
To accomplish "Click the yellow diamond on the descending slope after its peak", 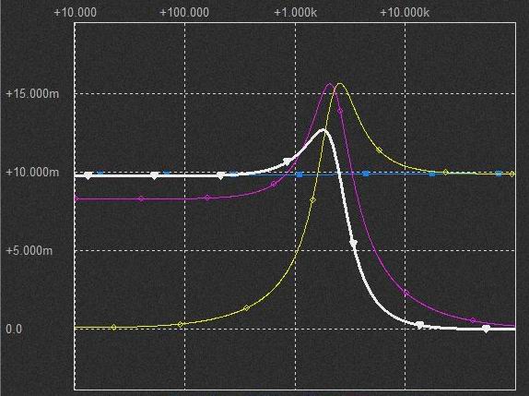I will pos(379,150).
